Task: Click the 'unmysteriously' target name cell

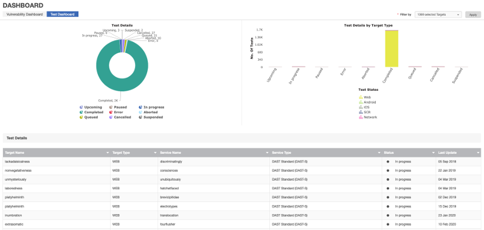Action: [x=57, y=179]
